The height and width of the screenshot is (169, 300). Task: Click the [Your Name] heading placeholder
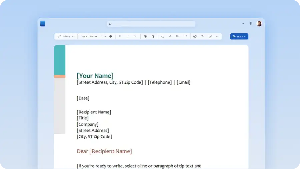click(95, 76)
